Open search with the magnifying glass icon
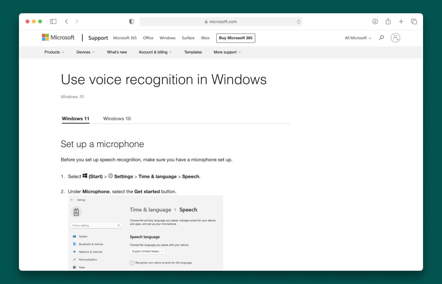 [381, 38]
